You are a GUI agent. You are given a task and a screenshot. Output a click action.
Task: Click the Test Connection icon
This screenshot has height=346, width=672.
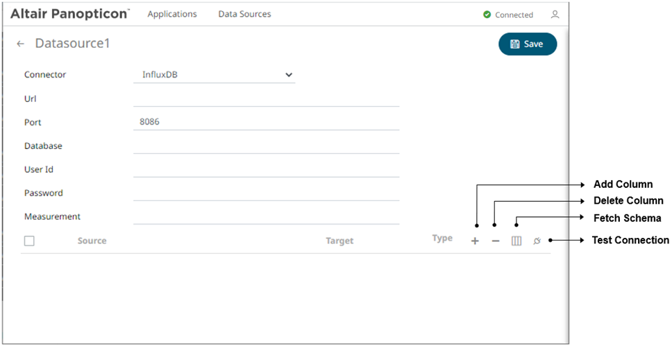click(x=537, y=241)
